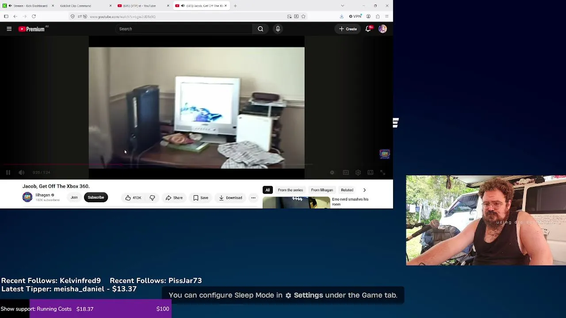Open the browser application menu
Viewport: 566px width, 318px height.
click(386, 16)
